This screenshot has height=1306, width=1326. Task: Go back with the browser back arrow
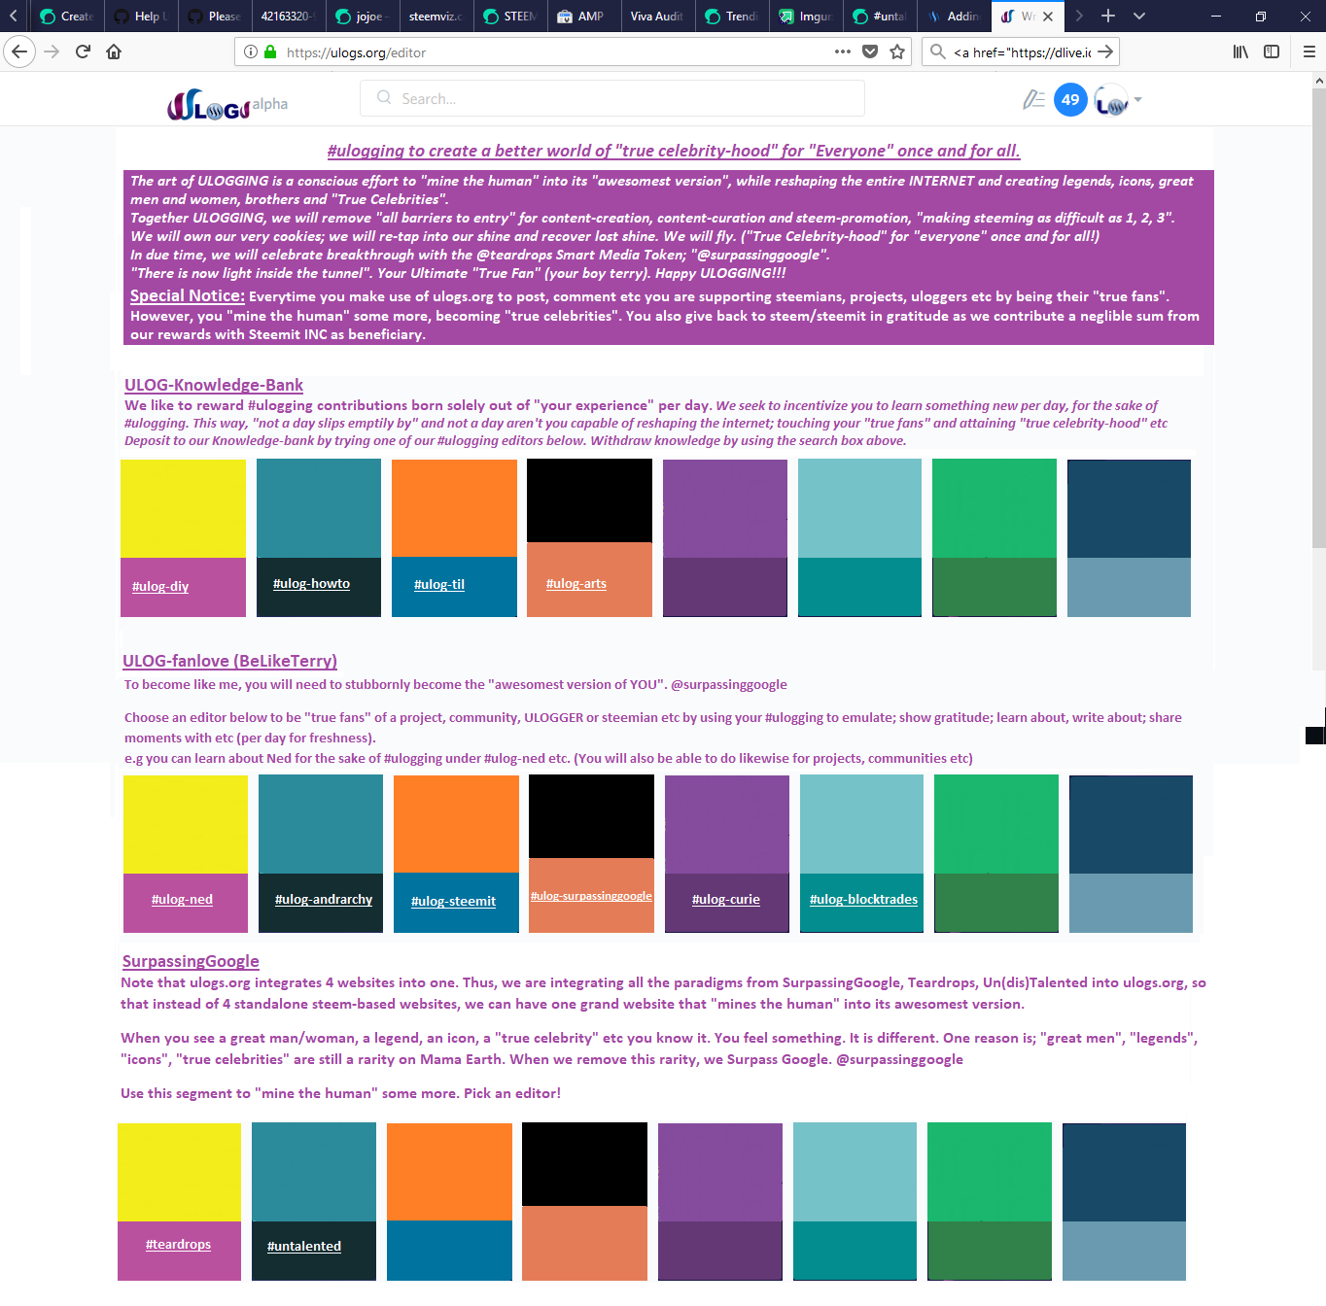(19, 52)
